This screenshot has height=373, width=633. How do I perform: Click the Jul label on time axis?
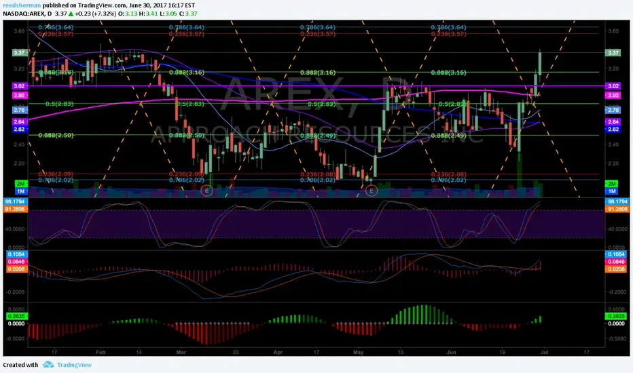[544, 352]
